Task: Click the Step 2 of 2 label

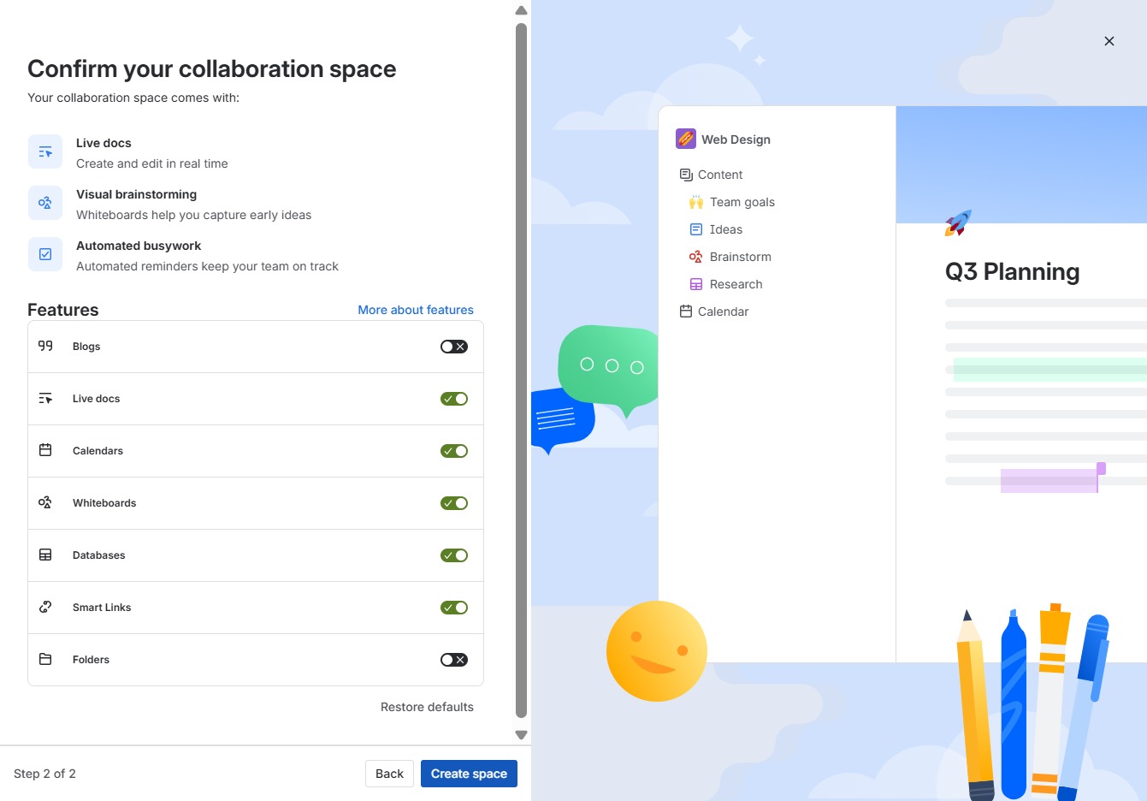Action: 44,774
